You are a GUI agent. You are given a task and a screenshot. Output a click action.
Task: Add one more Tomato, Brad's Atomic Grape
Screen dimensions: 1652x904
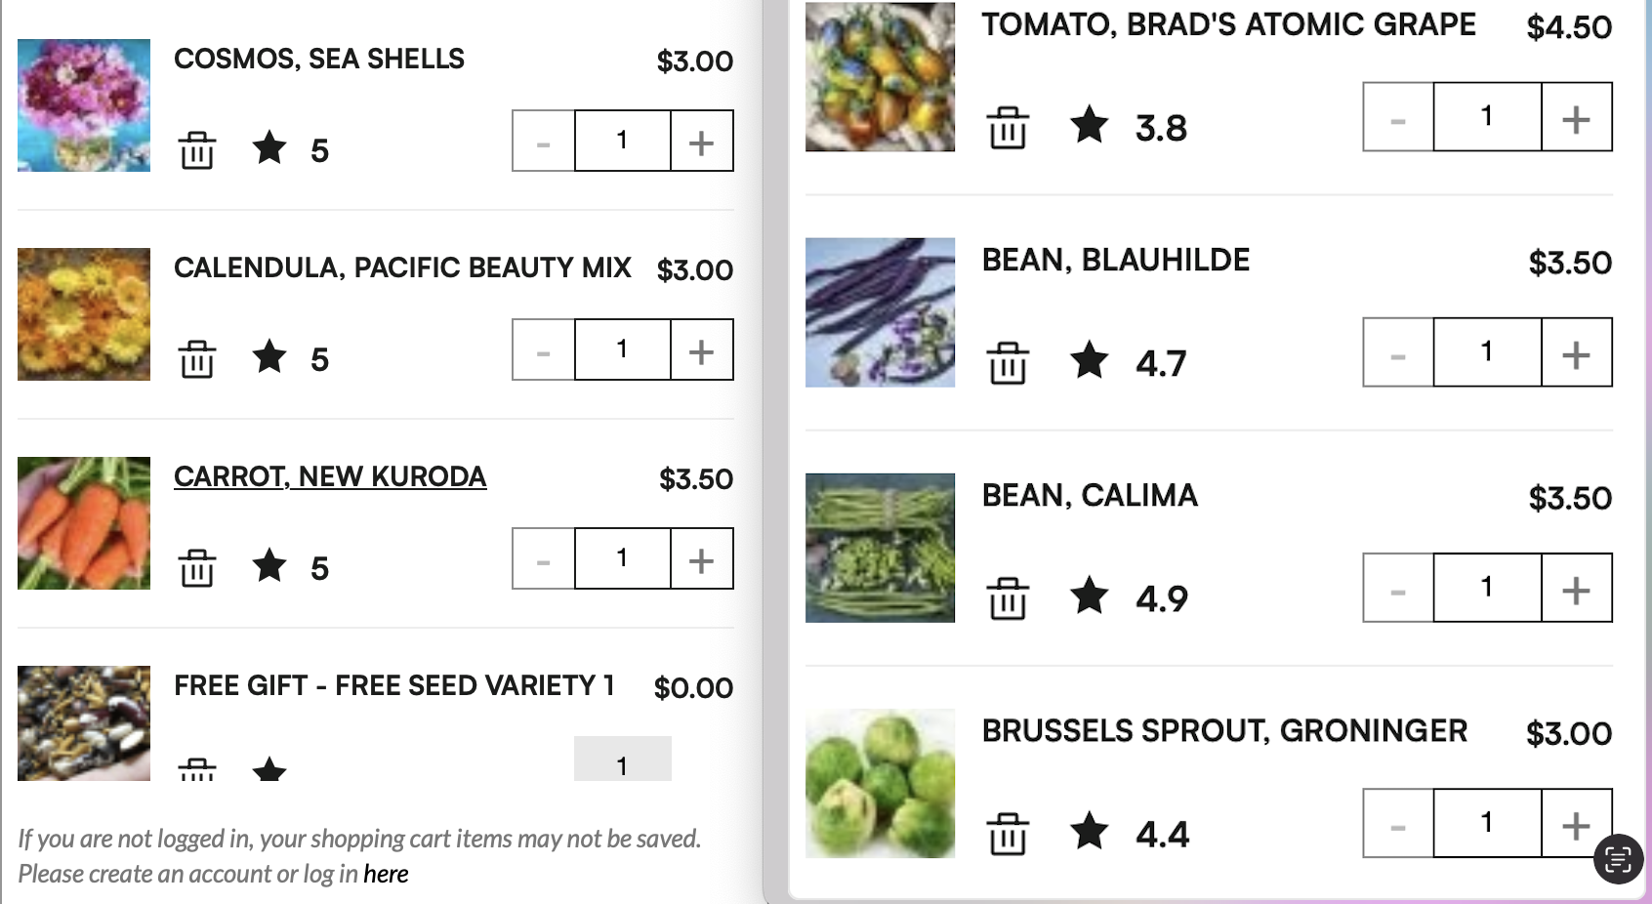[1576, 118]
